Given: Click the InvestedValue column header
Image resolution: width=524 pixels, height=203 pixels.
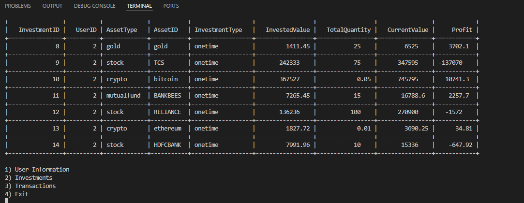Looking at the screenshot, I should click(288, 29).
